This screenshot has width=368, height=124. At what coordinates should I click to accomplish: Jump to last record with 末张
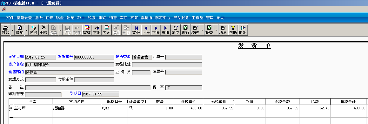coord(166,30)
